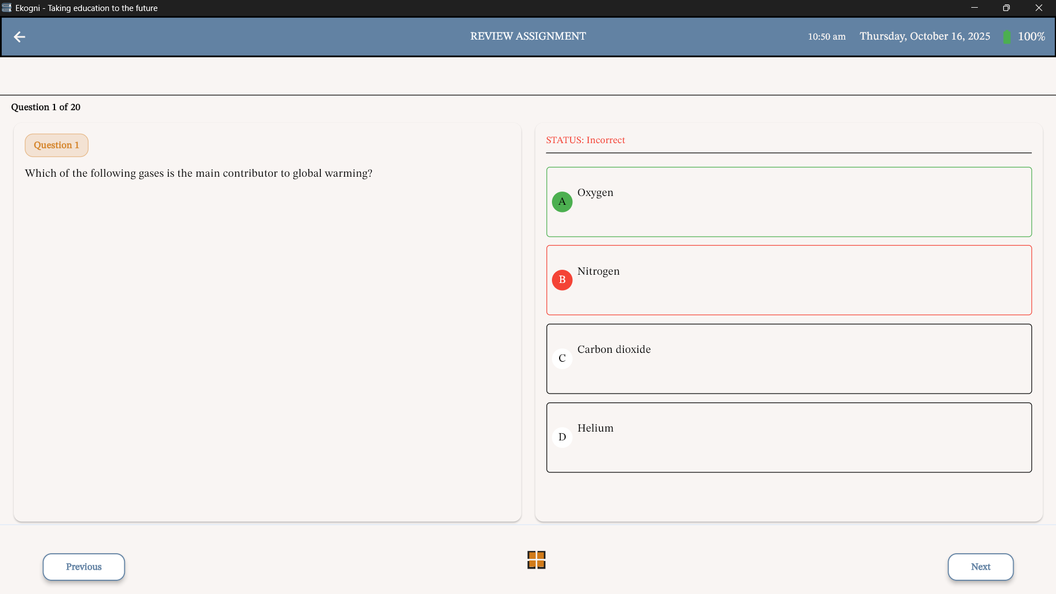Screen dimensions: 1056x594
Task: Click the 10:50 am clock display
Action: pos(826,37)
